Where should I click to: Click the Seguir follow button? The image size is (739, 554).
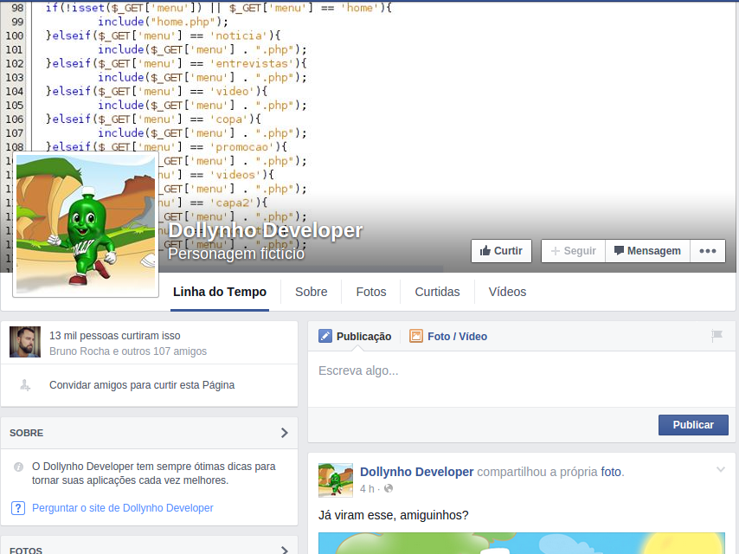coord(573,251)
